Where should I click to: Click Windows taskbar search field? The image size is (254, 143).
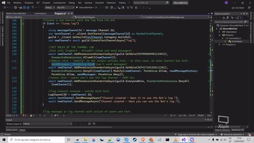pos(37,139)
